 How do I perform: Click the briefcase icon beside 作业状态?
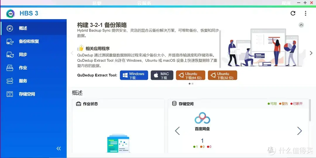[78, 104]
